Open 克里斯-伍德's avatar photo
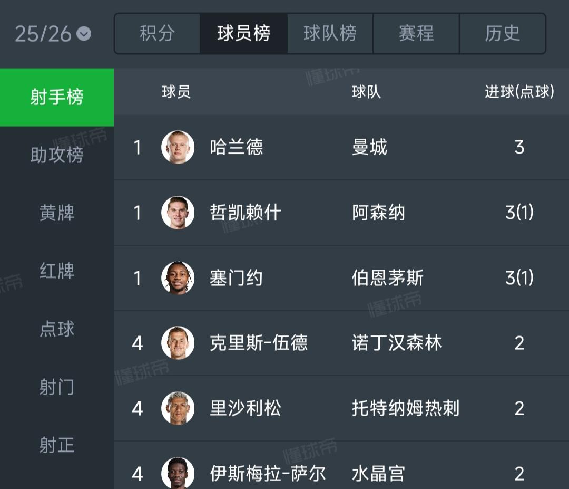The width and height of the screenshot is (569, 489). 178,343
